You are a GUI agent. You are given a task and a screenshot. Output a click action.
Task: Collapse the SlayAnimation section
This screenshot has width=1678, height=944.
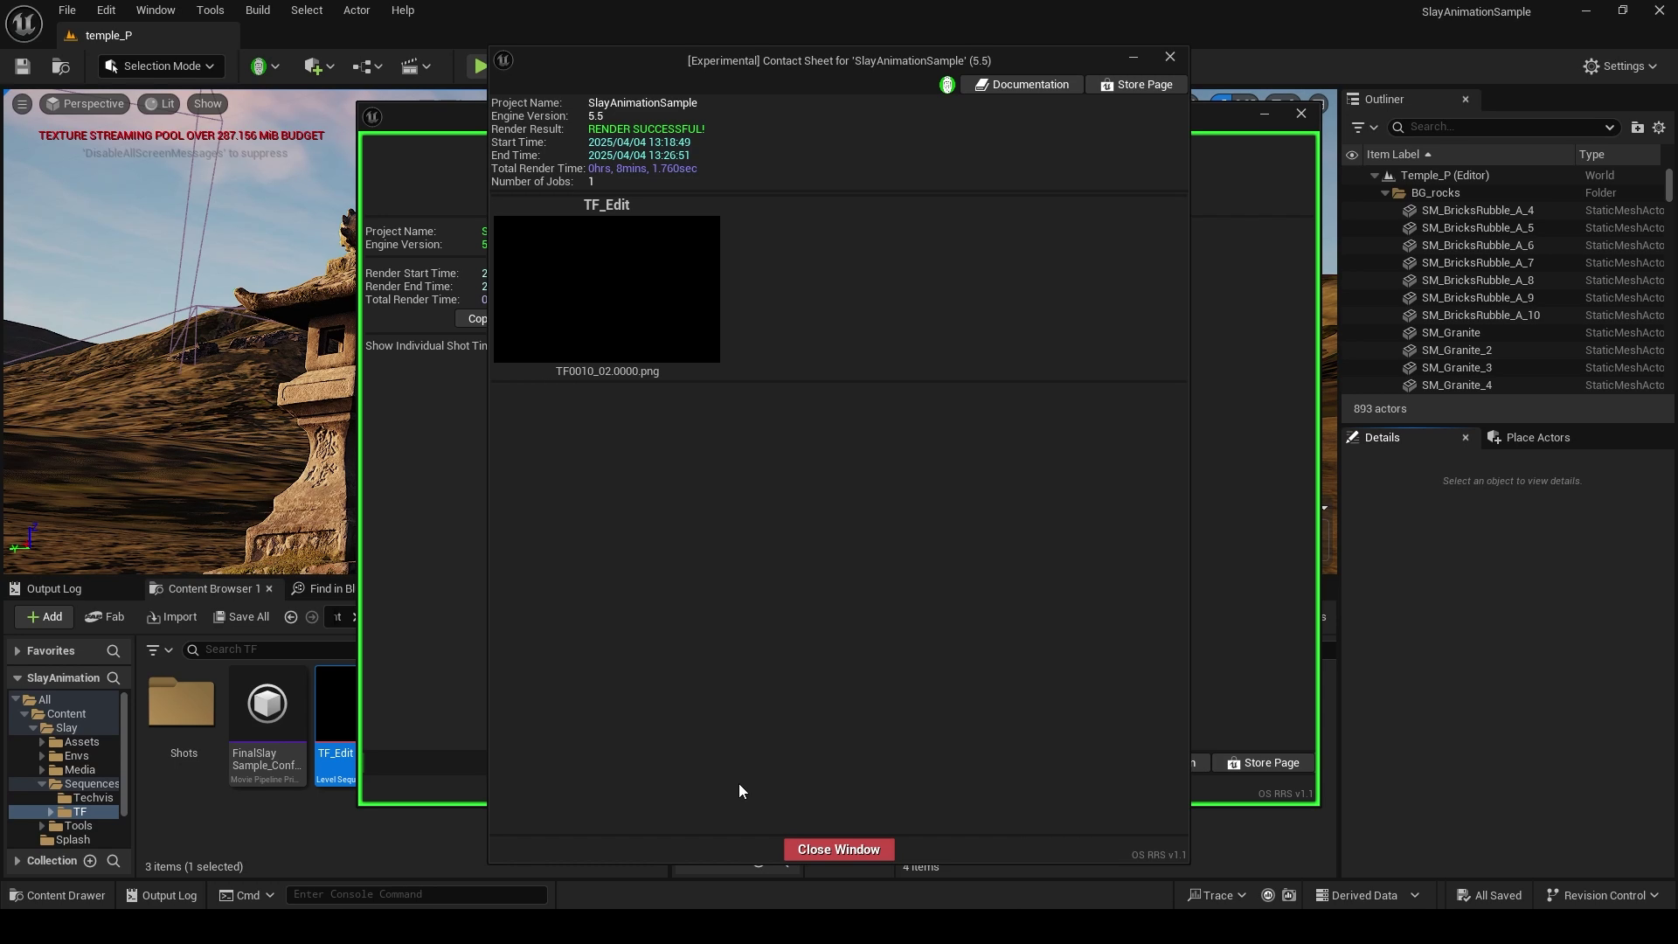[17, 678]
